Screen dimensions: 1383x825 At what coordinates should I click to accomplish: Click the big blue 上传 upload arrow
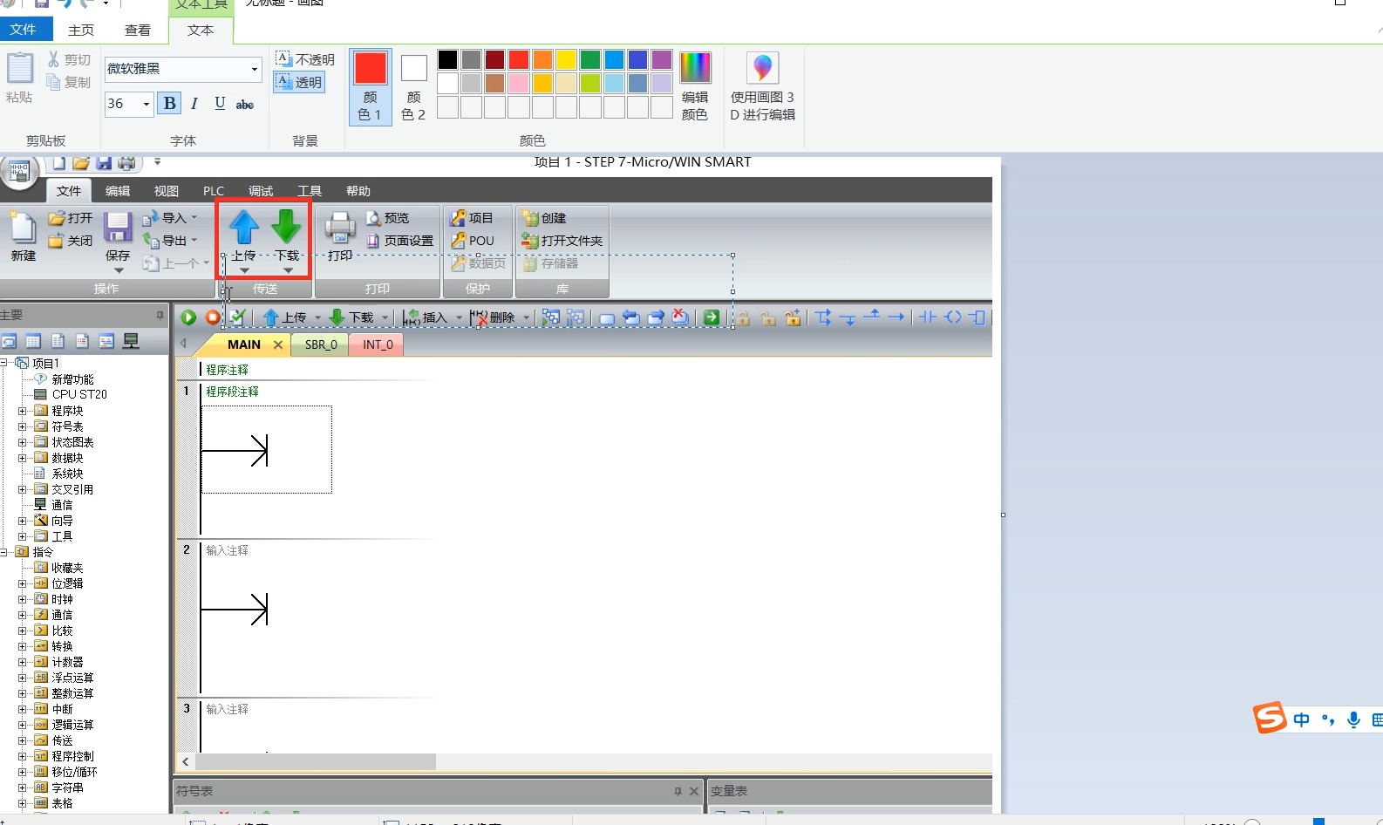[244, 227]
